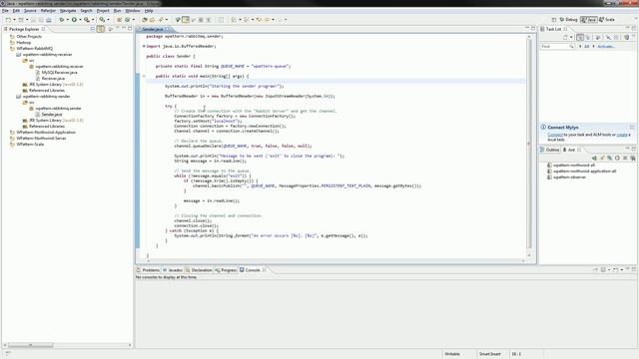Click Connect link in Connect Mylyn panel
639x359 pixels.
click(555, 135)
